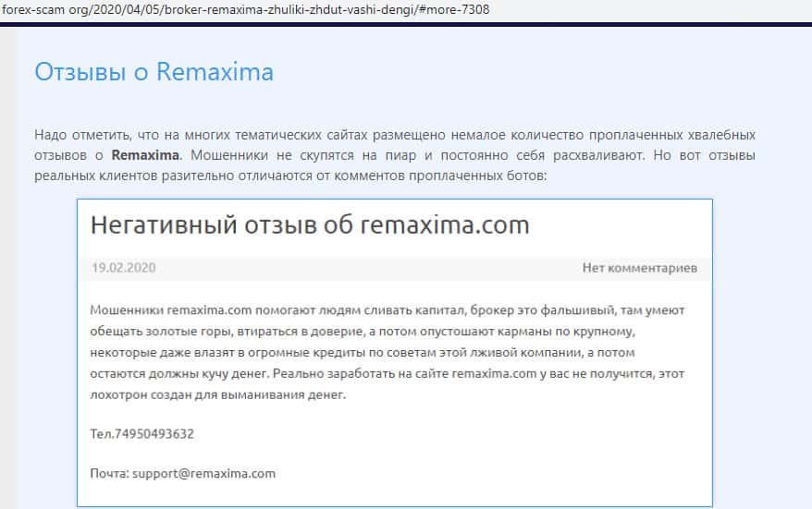Click the line starting 'обещать золотые горы'
Image resolution: width=812 pixels, height=509 pixels.
363,332
